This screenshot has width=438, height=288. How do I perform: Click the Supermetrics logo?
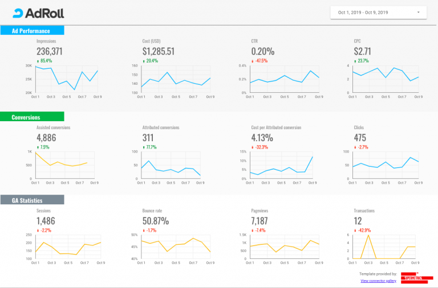(x=416, y=278)
